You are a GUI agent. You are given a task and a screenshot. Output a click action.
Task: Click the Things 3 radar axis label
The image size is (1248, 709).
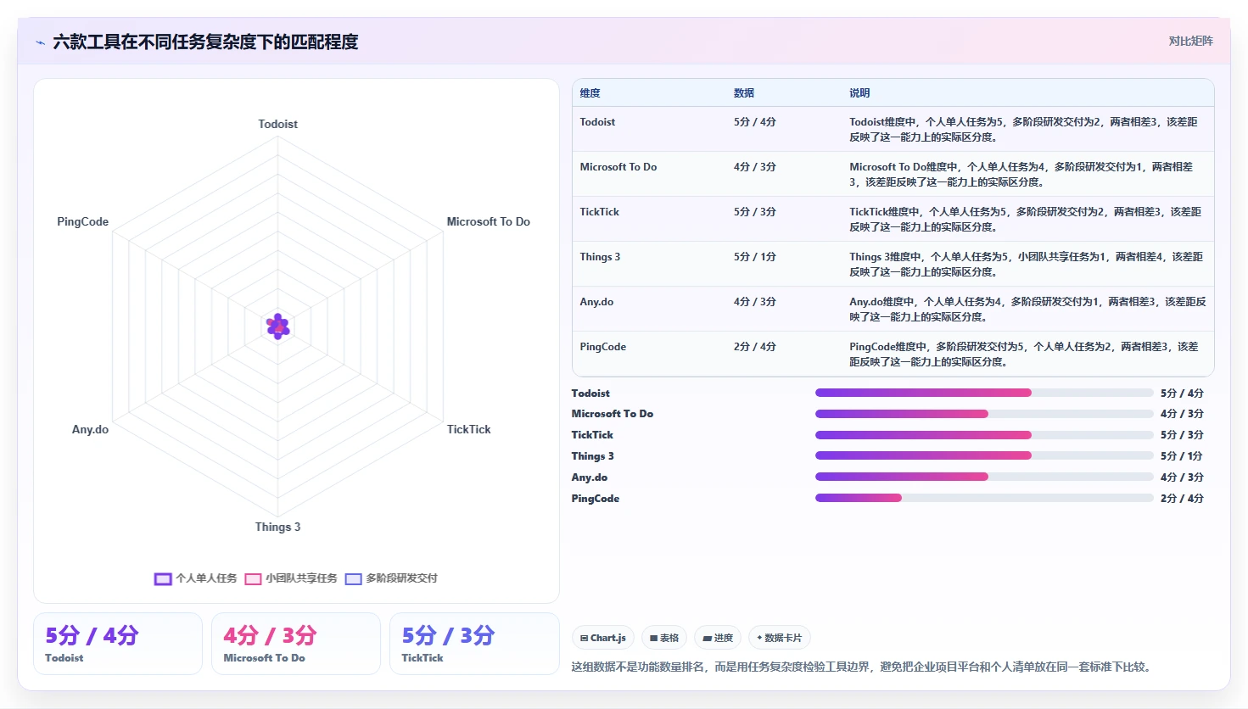(x=278, y=527)
